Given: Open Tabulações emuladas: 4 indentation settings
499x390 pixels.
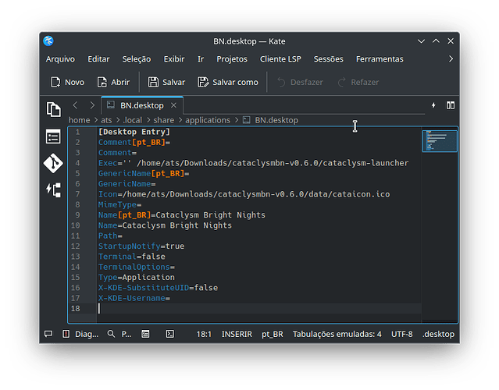Looking at the screenshot, I should tap(337, 334).
